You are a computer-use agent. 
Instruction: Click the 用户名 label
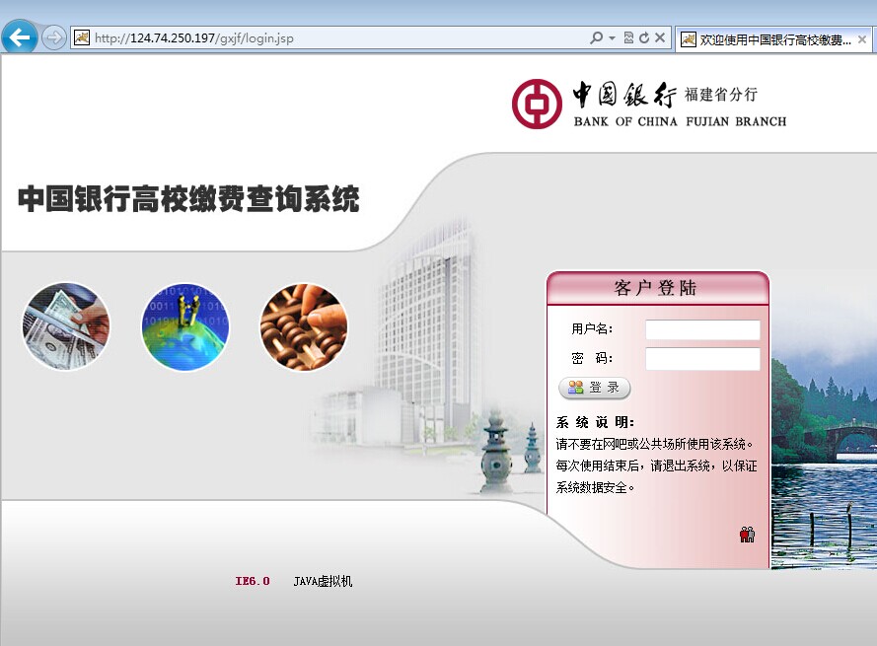[592, 328]
